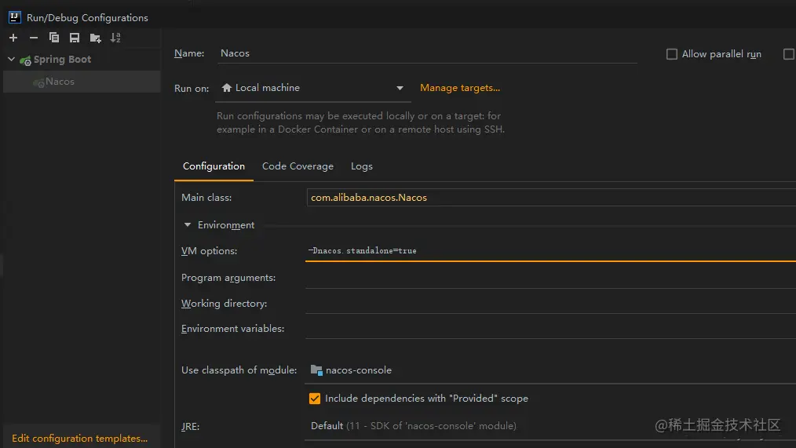Click the VM options label
Image resolution: width=796 pixels, height=448 pixels.
pos(209,251)
